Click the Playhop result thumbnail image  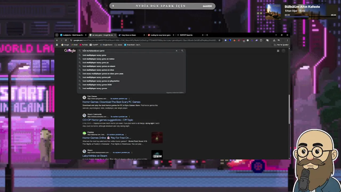tap(157, 138)
